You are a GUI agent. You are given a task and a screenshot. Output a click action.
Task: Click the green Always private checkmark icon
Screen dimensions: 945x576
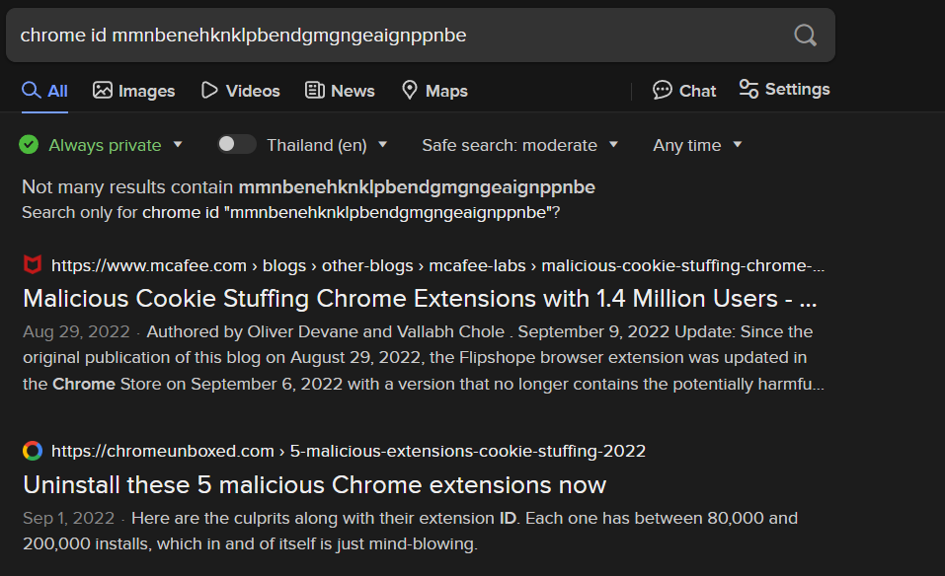coord(30,145)
